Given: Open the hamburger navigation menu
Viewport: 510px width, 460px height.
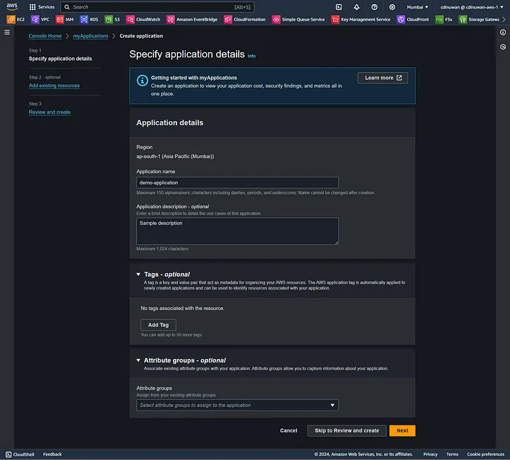Looking at the screenshot, I should [x=7, y=32].
